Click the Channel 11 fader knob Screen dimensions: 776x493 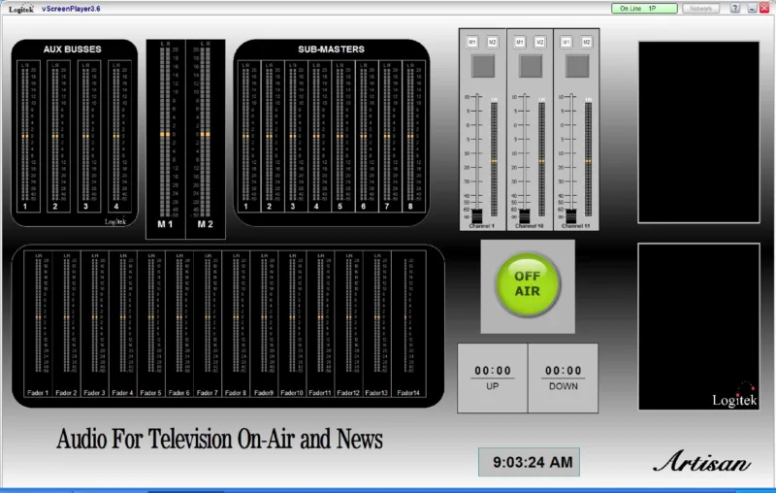click(x=570, y=216)
